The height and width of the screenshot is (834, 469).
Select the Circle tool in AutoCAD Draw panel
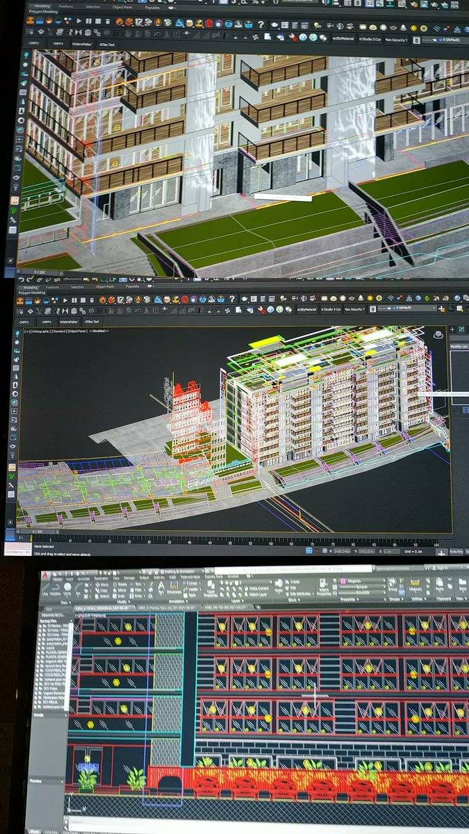pos(67,588)
